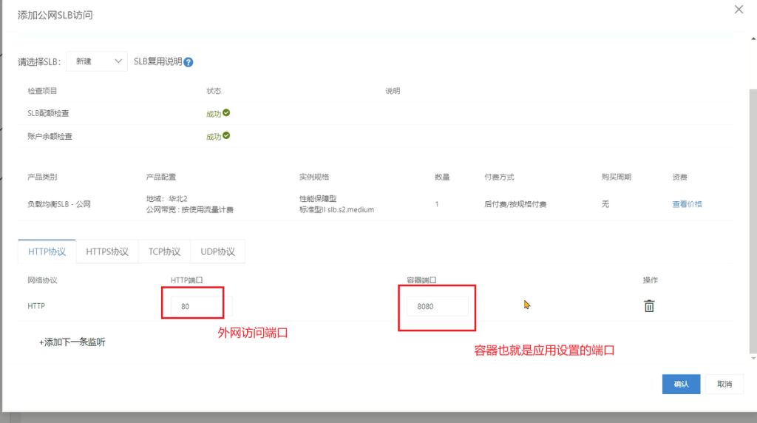Switch to the HTTPS协议 tab
The height and width of the screenshot is (423, 757).
[x=107, y=251]
